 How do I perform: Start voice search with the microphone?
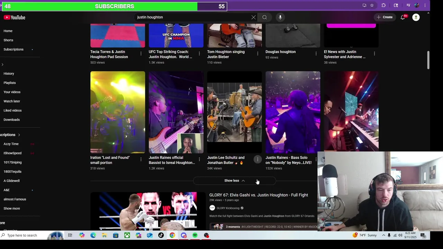pos(280,17)
